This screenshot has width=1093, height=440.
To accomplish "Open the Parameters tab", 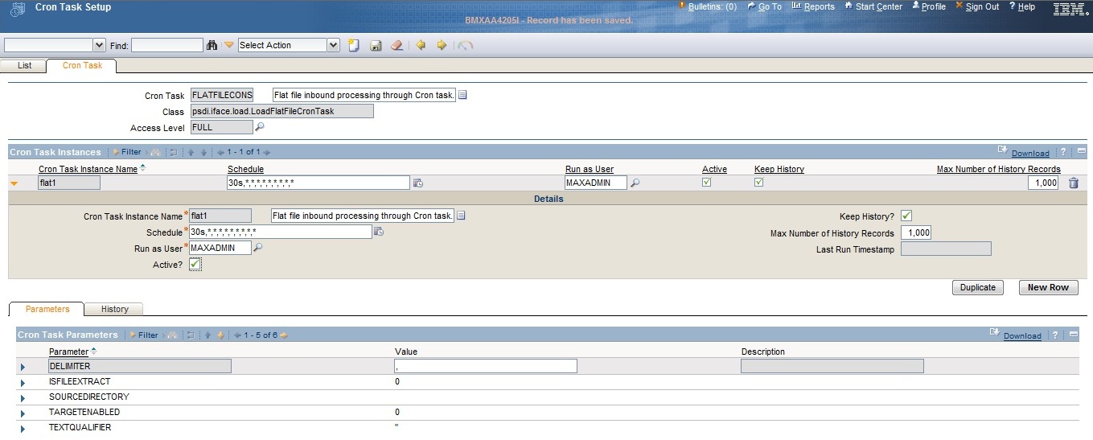I will [47, 309].
